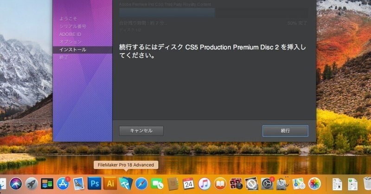Screen dimensions: 371x194
Task: Open the Contacts book icon in Dock
Action: [x=173, y=184]
